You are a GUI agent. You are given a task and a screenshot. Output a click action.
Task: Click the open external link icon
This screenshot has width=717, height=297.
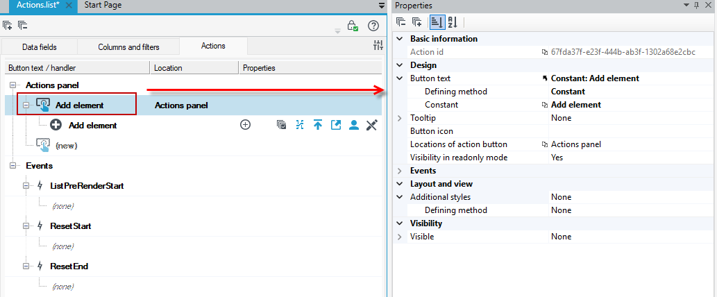click(336, 125)
